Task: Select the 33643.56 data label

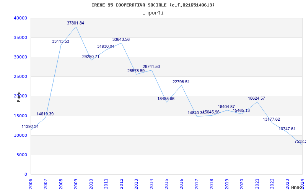Action: tap(121, 40)
